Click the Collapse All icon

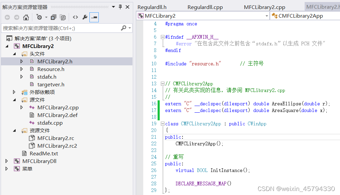(x=53, y=17)
